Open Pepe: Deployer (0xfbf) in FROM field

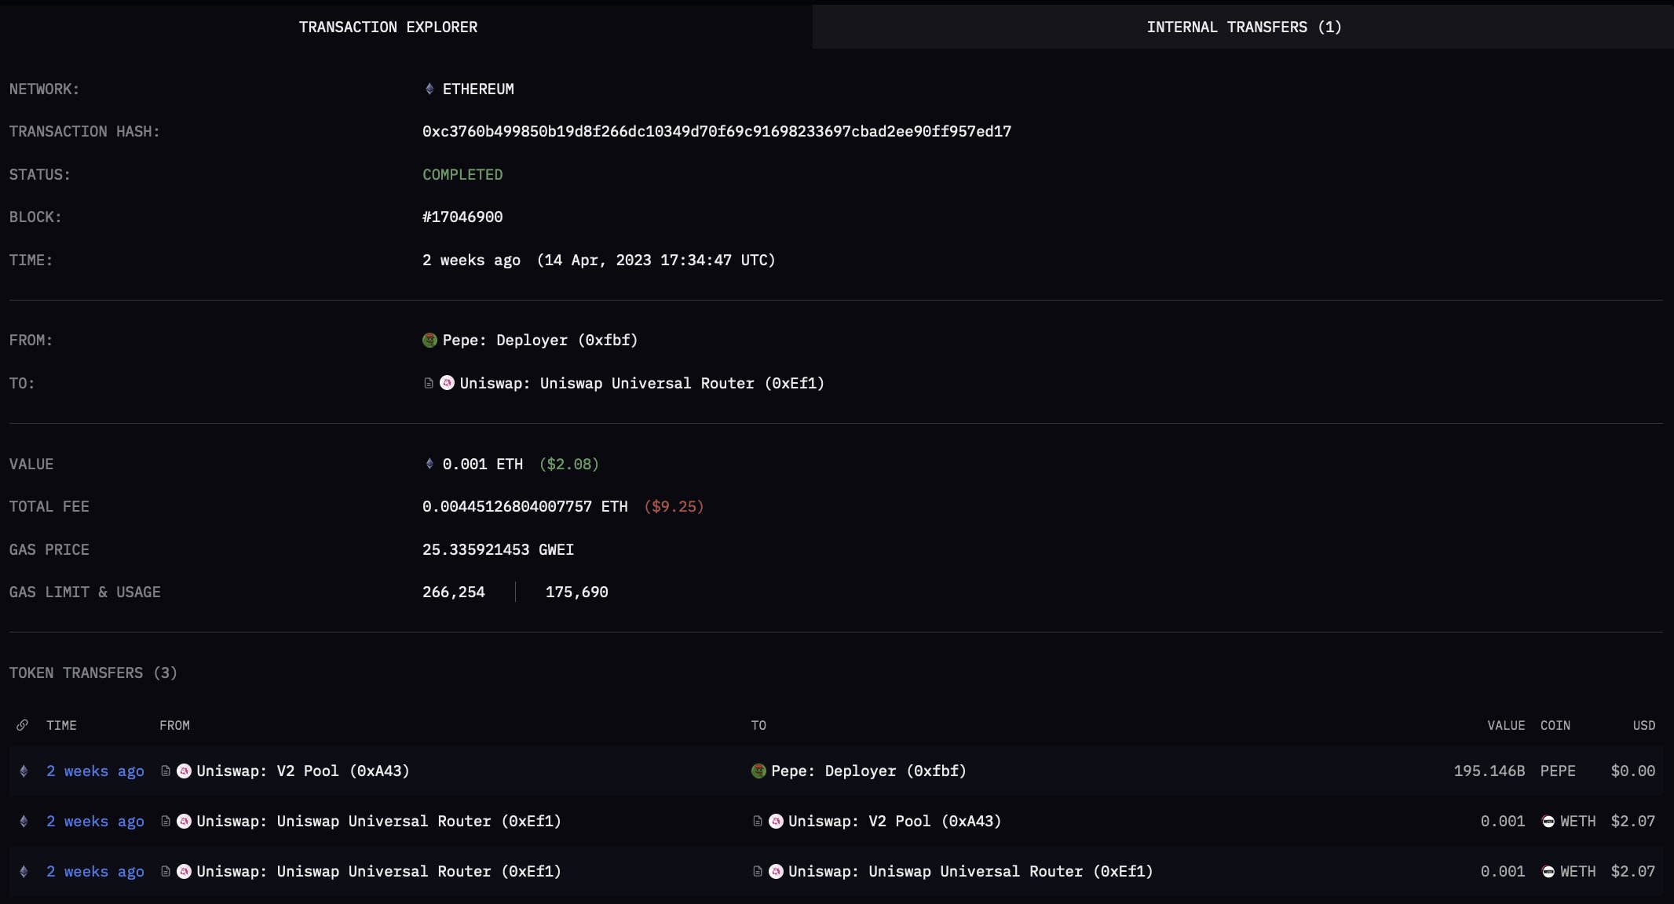pos(540,340)
